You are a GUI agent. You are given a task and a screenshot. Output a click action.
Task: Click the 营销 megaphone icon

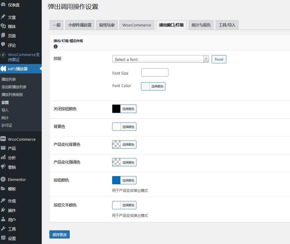click(x=3, y=167)
